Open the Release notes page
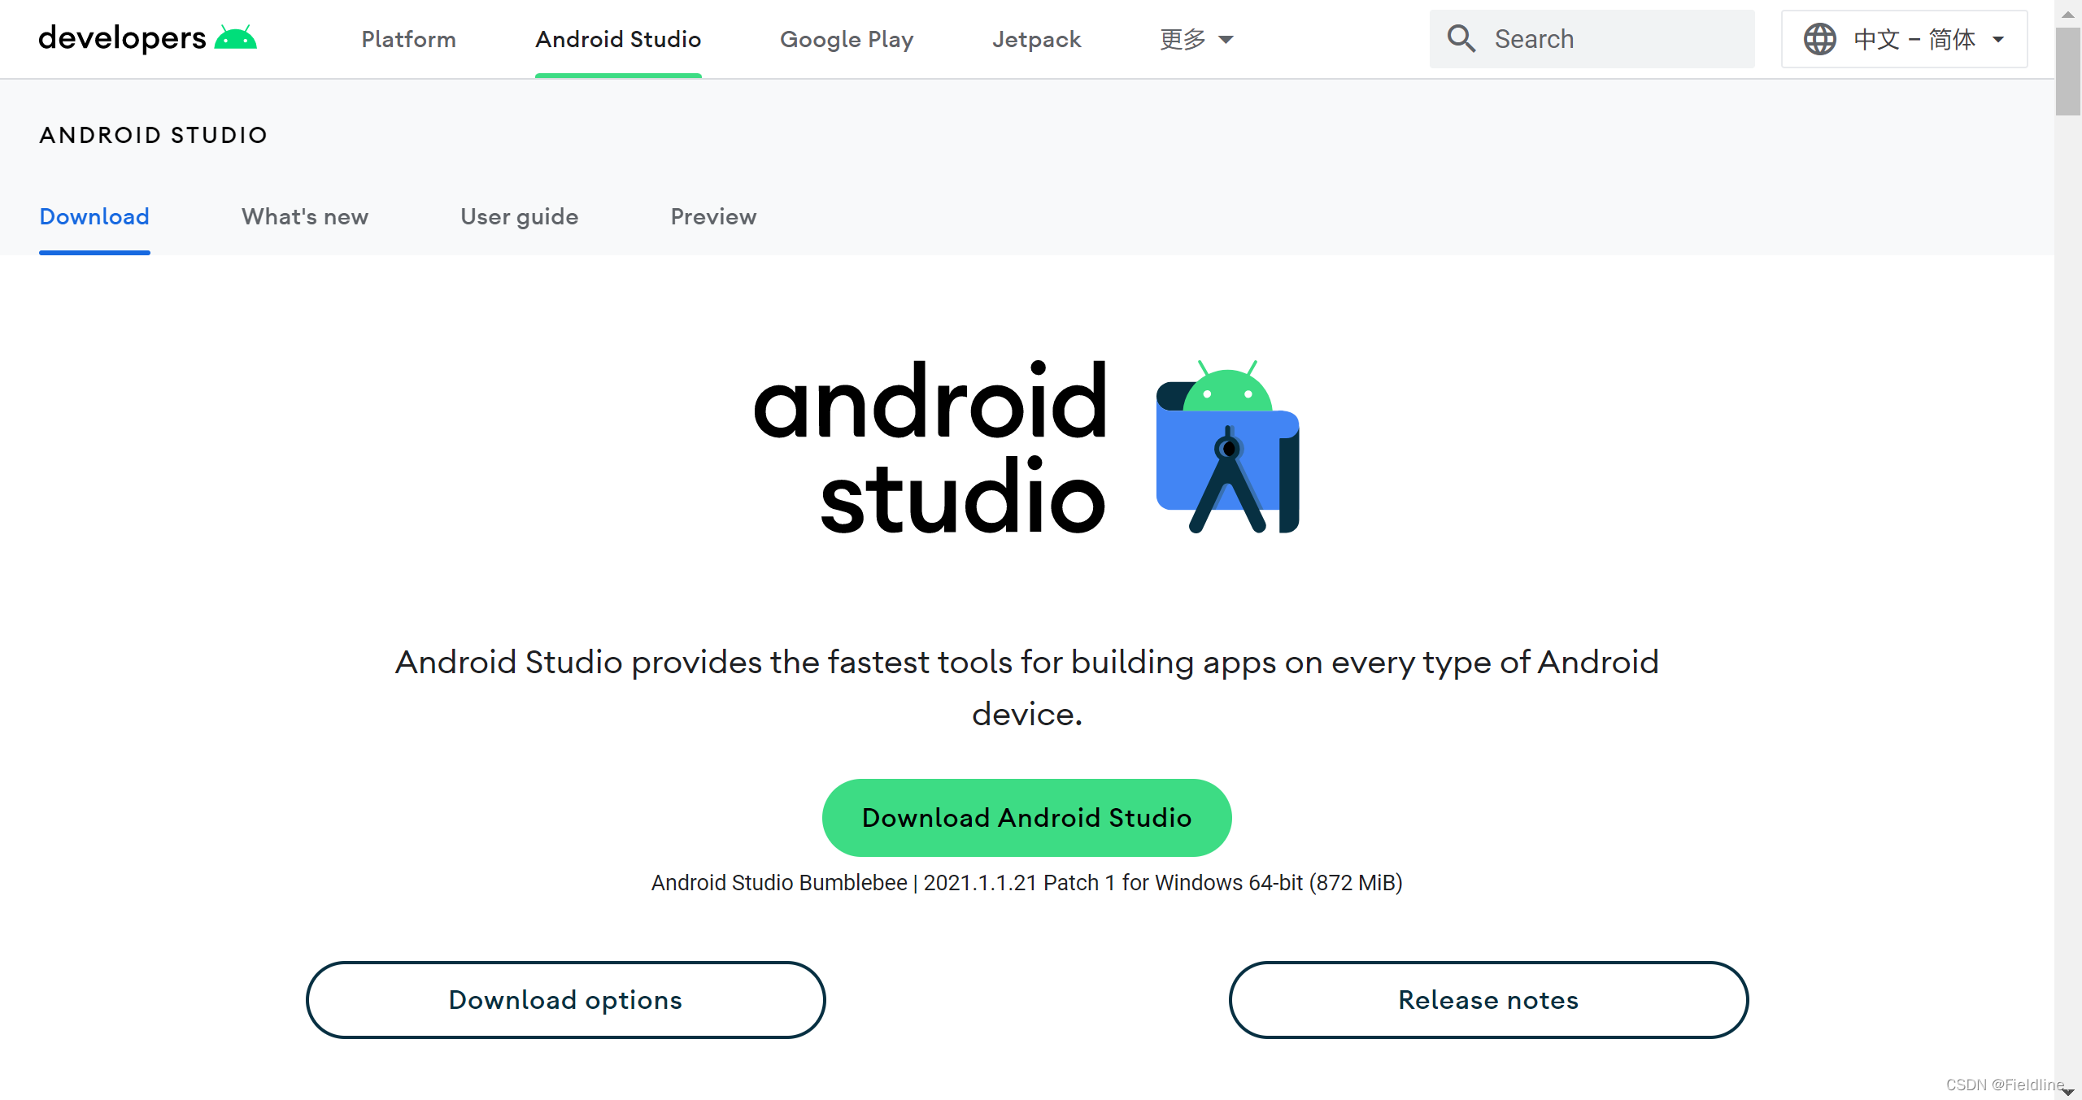This screenshot has width=2082, height=1100. (1487, 999)
